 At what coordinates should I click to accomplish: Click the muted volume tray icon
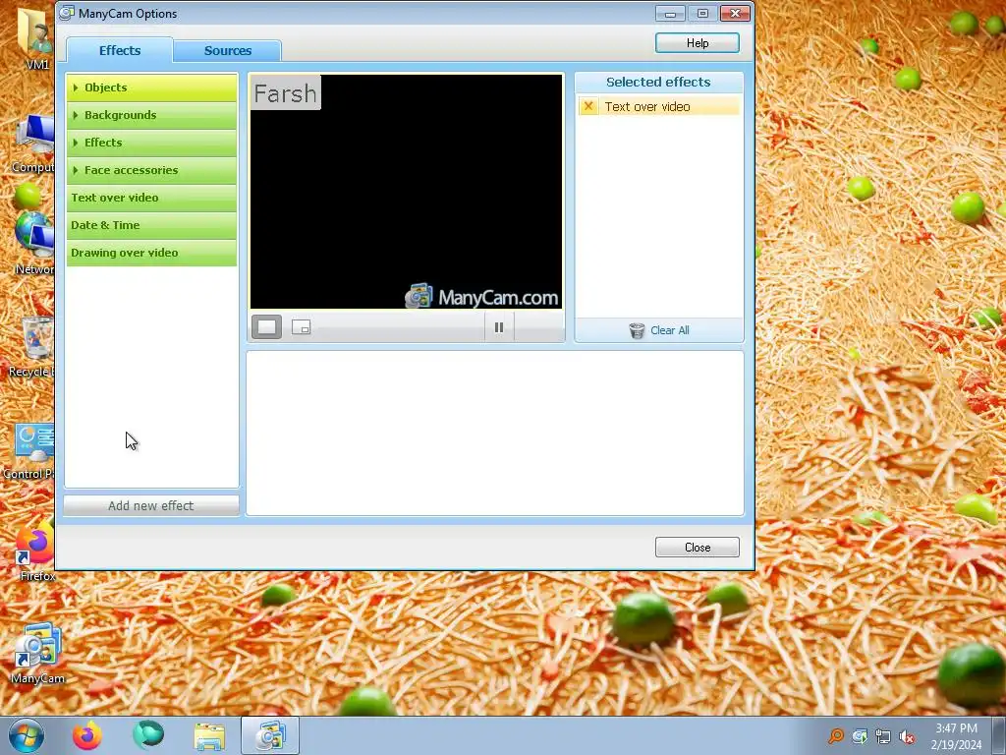pyautogui.click(x=907, y=736)
